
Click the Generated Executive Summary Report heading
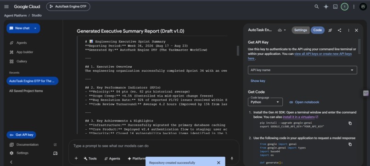click(130, 31)
